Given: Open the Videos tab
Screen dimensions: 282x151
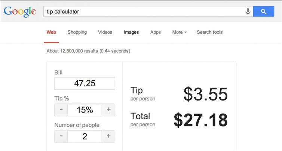Looking at the screenshot, I should (x=105, y=32).
